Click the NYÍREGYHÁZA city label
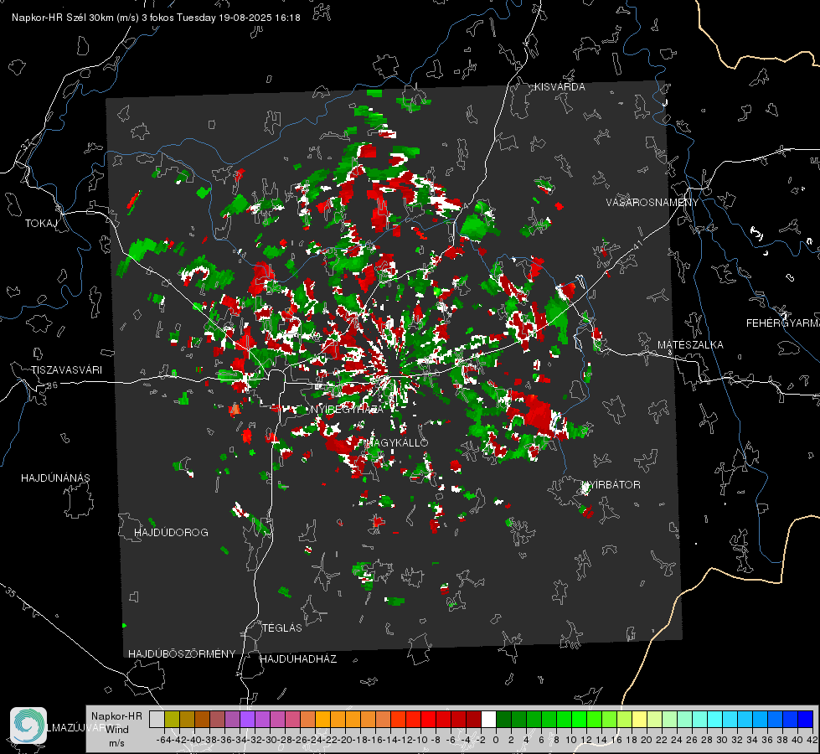The width and height of the screenshot is (820, 754). coord(348,409)
